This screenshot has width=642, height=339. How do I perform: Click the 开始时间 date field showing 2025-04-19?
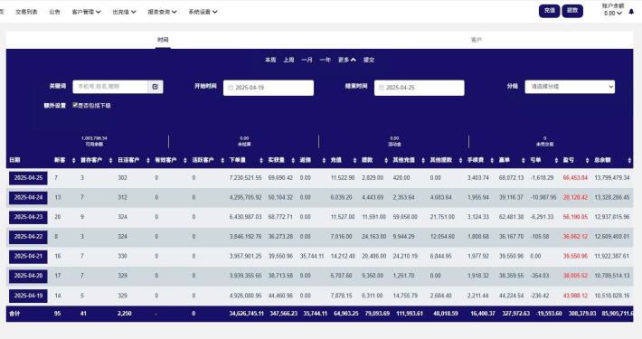tap(269, 88)
